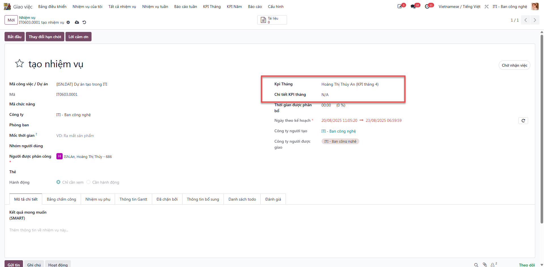Click the debug tools wrench icon
This screenshot has height=267, width=544.
pos(486,6)
